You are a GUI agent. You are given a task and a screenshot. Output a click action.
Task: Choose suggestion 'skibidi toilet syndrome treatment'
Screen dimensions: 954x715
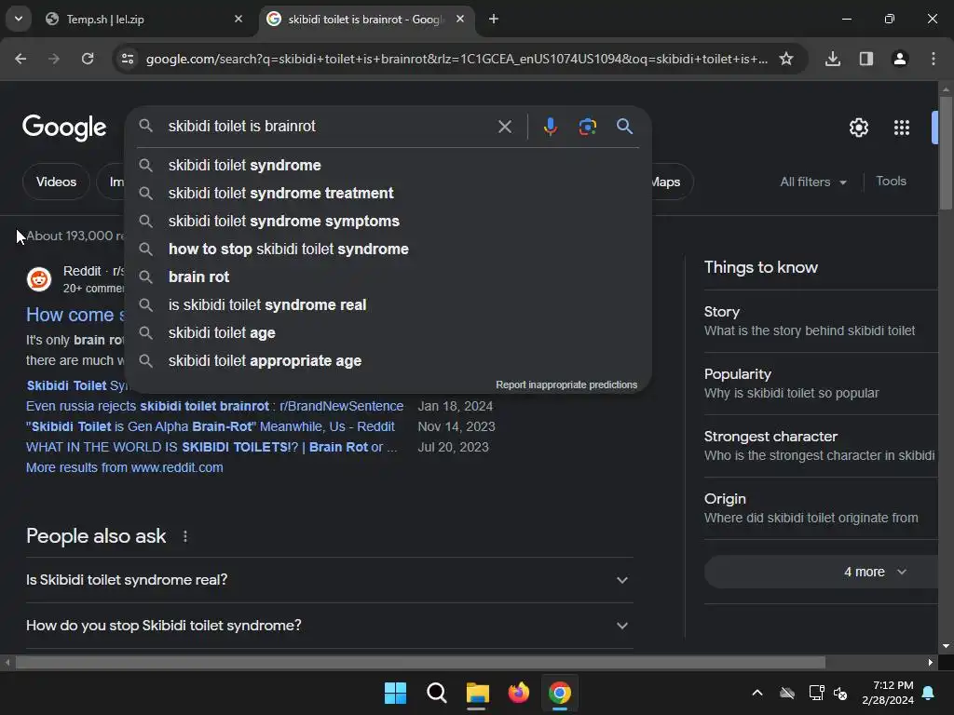[388, 194]
